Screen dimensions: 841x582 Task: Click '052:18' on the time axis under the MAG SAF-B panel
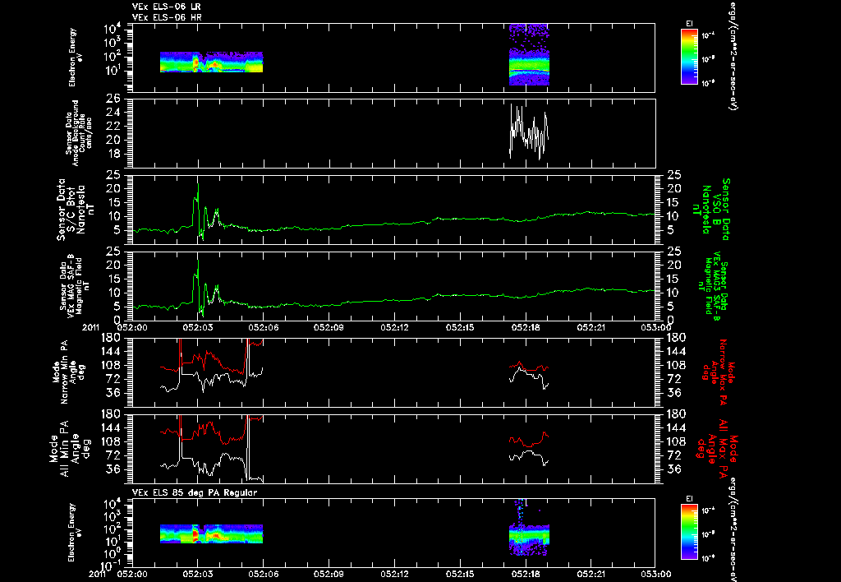click(x=526, y=327)
